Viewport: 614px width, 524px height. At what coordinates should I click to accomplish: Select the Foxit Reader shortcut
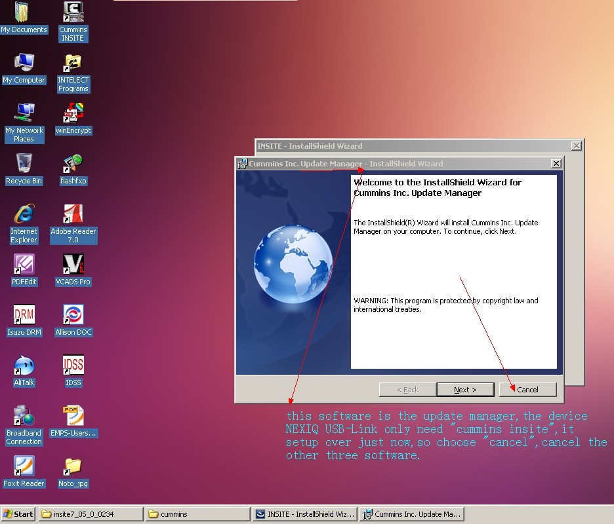[24, 466]
